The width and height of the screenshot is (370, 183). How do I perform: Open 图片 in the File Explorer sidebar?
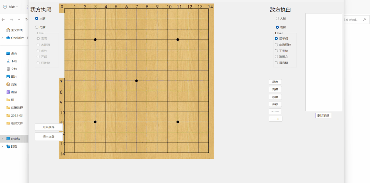pyautogui.click(x=12, y=77)
